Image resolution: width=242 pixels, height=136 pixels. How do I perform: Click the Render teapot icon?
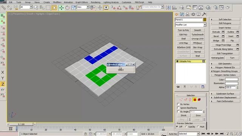[x=228, y=8]
